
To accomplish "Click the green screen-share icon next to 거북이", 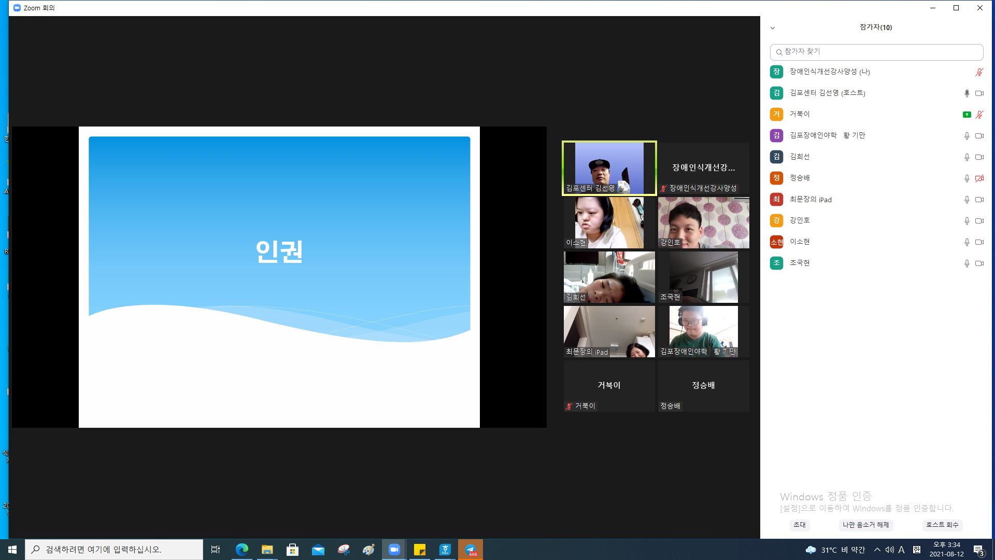I will (x=966, y=115).
